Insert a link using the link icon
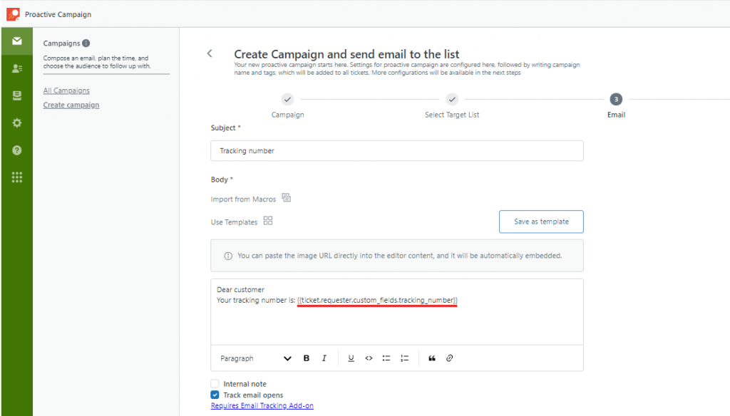Screen dimensions: 730x416 [449, 358]
